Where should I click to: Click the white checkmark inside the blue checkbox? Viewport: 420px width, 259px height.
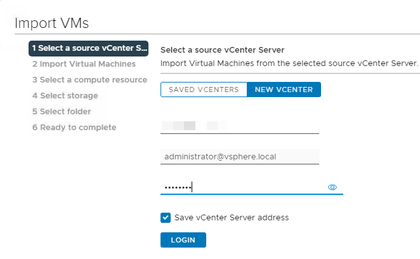[166, 218]
